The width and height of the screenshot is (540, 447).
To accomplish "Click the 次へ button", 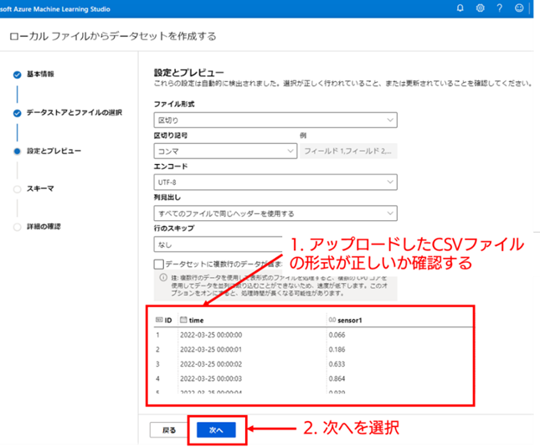I will pyautogui.click(x=216, y=429).
